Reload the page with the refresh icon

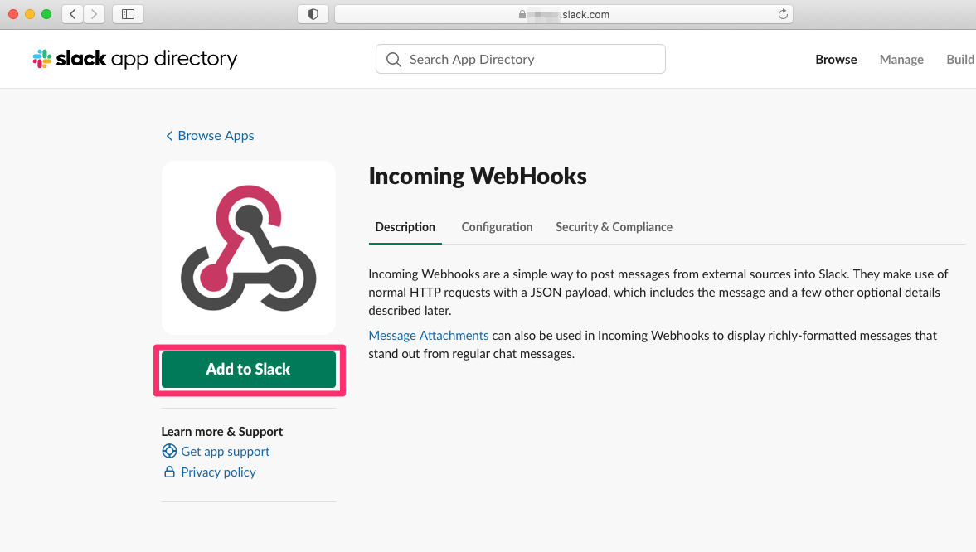point(783,14)
